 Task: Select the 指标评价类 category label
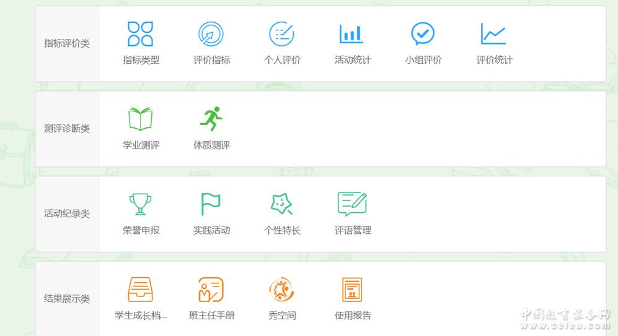pyautogui.click(x=67, y=44)
